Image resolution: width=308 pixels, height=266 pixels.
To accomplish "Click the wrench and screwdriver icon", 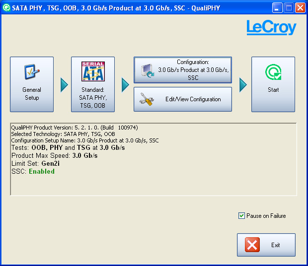I will 147,99.
